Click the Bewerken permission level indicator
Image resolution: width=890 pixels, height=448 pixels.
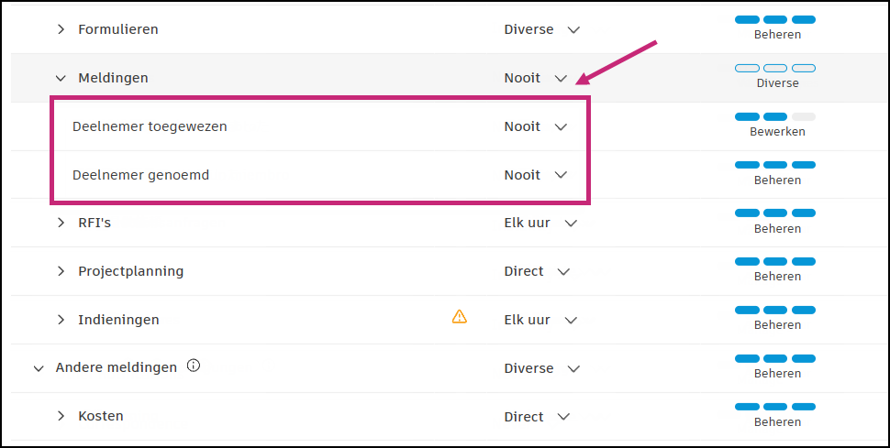tap(776, 124)
